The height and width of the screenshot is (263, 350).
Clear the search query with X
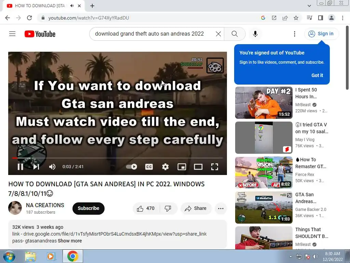[218, 34]
